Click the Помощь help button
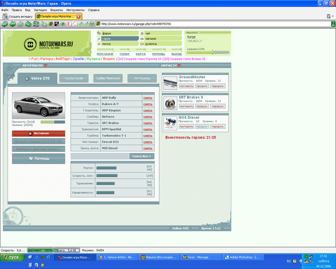This screenshot has height=269, width=336. coord(39,158)
